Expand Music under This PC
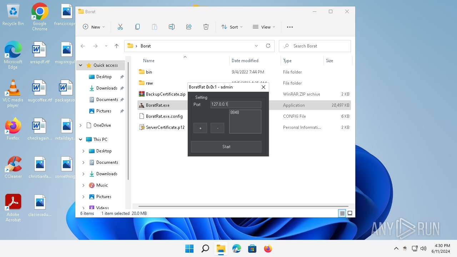This screenshot has height=257, width=457. pyautogui.click(x=83, y=185)
